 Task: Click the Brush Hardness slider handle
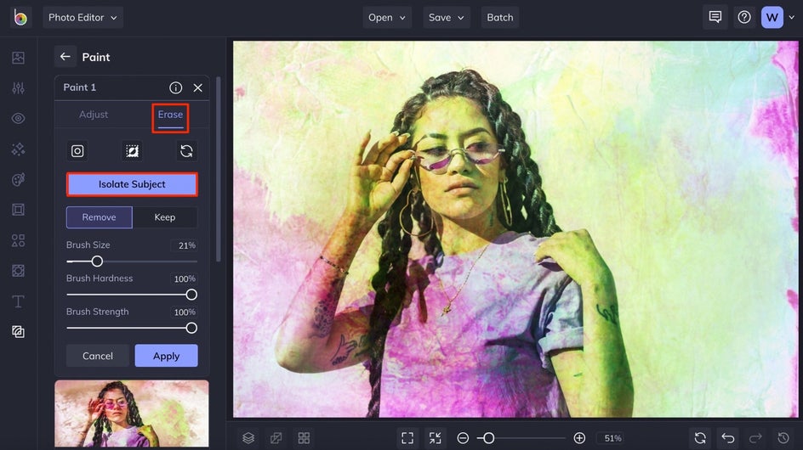tap(191, 295)
